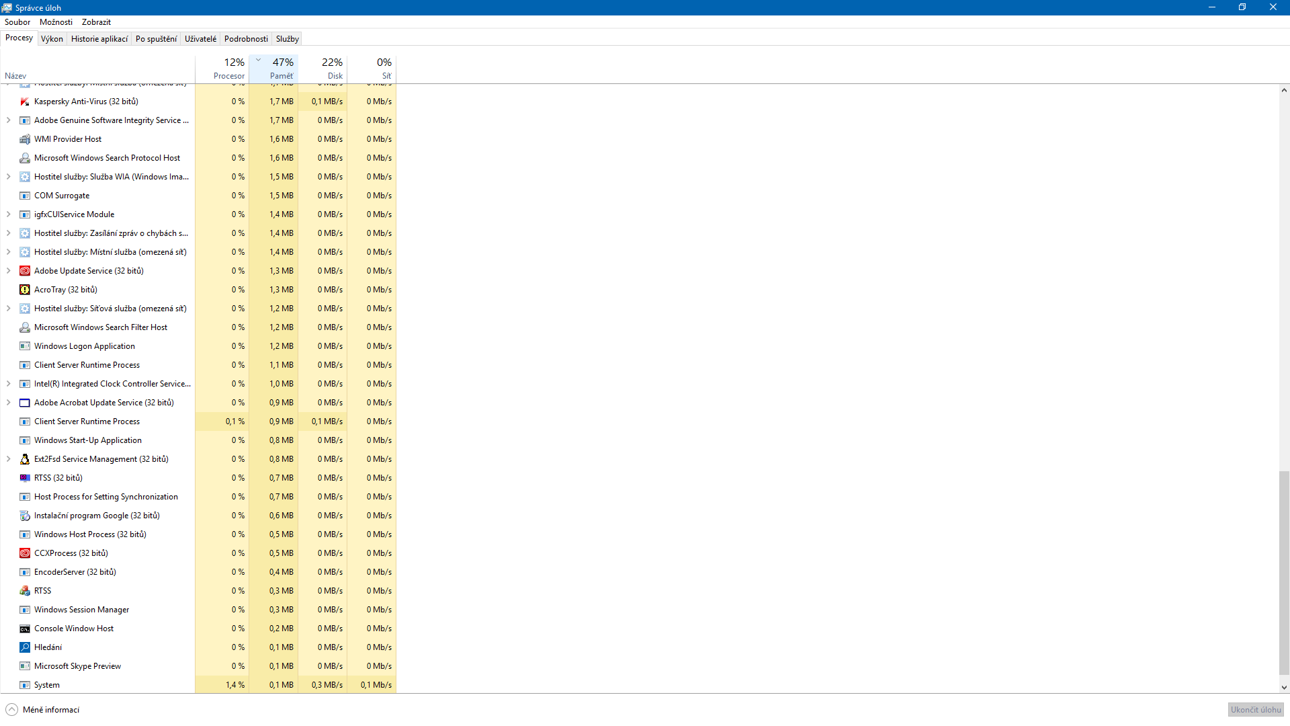The width and height of the screenshot is (1290, 726).
Task: Click the Instalační program Google icon
Action: (25, 516)
